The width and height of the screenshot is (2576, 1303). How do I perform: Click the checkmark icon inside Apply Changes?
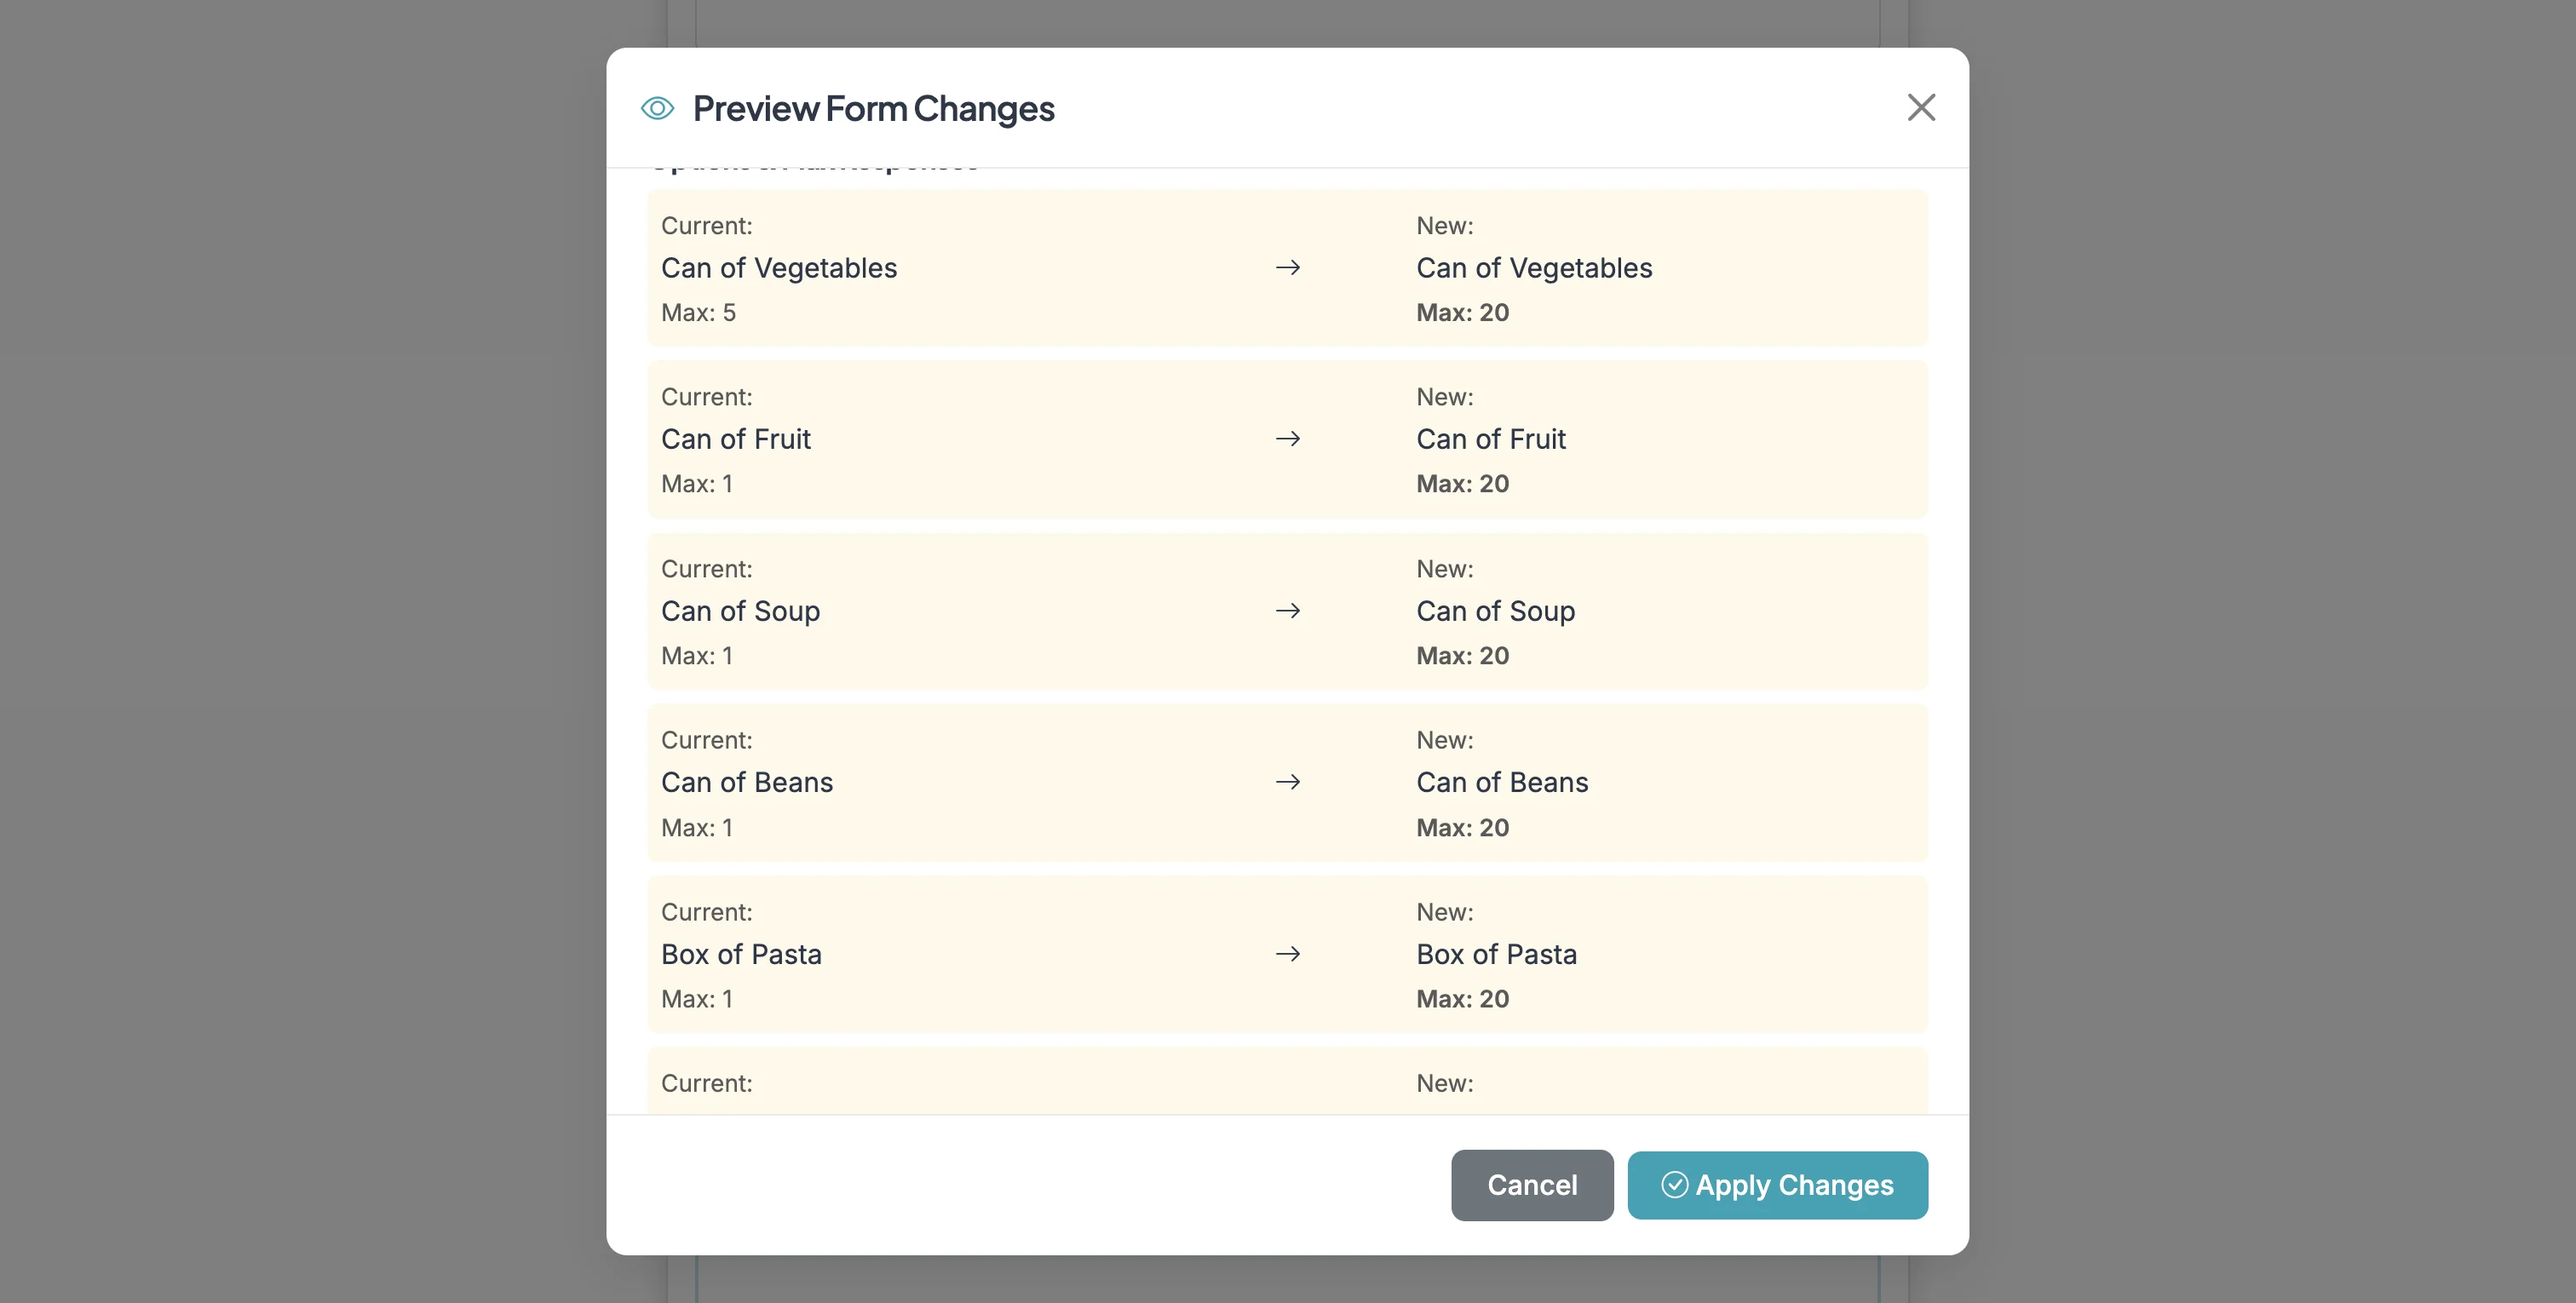(1677, 1185)
